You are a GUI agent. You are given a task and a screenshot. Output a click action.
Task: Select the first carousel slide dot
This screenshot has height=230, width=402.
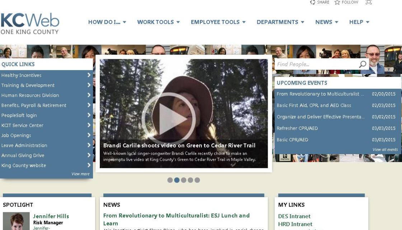[170, 180]
